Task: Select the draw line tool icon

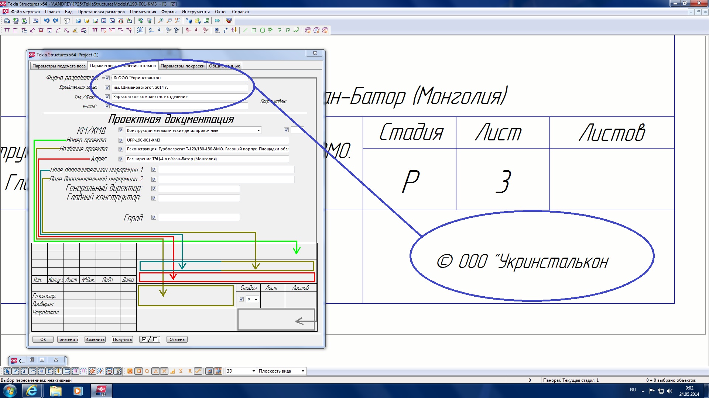Action: [245, 30]
